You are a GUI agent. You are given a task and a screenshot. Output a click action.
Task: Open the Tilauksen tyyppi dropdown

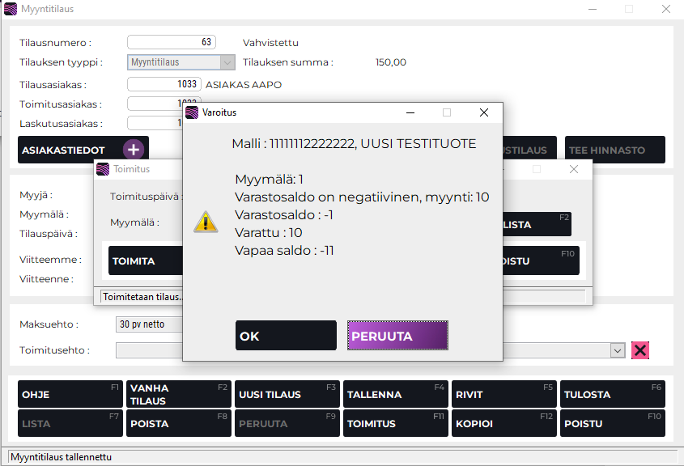click(x=227, y=62)
